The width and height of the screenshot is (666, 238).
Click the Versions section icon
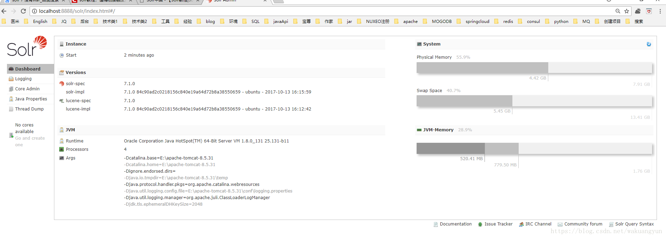coord(62,73)
